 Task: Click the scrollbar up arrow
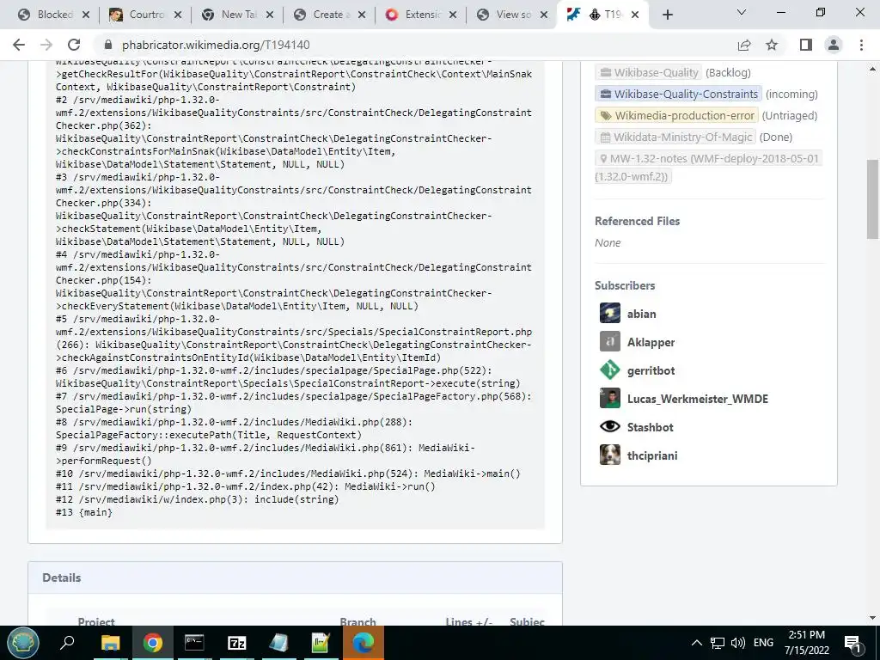(x=873, y=69)
